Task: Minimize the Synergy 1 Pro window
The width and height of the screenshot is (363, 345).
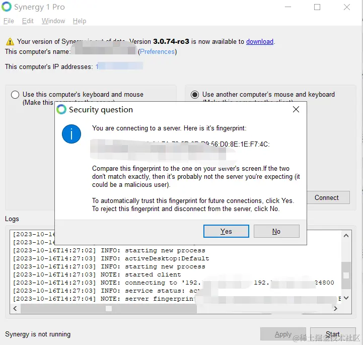Action: pos(288,7)
